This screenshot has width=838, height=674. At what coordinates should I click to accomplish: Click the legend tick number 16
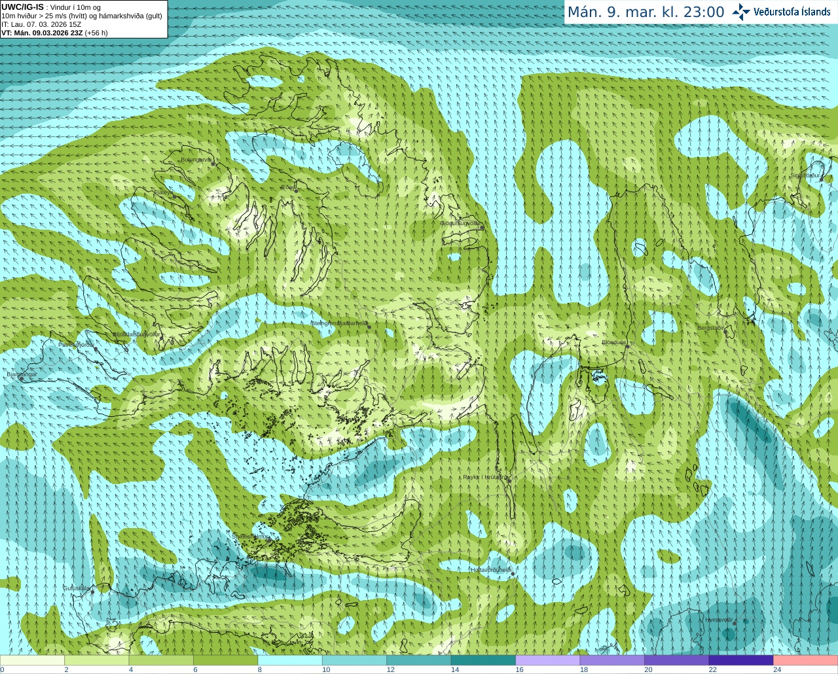[519, 669]
